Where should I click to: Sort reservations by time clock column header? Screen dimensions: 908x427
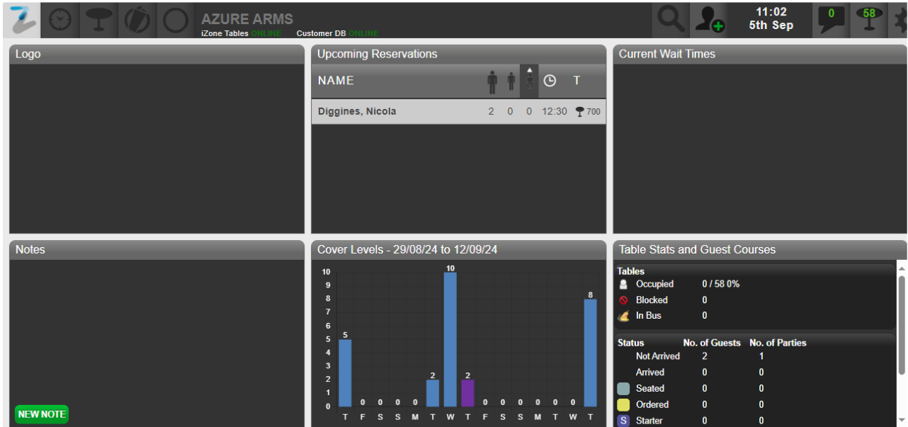pyautogui.click(x=550, y=81)
